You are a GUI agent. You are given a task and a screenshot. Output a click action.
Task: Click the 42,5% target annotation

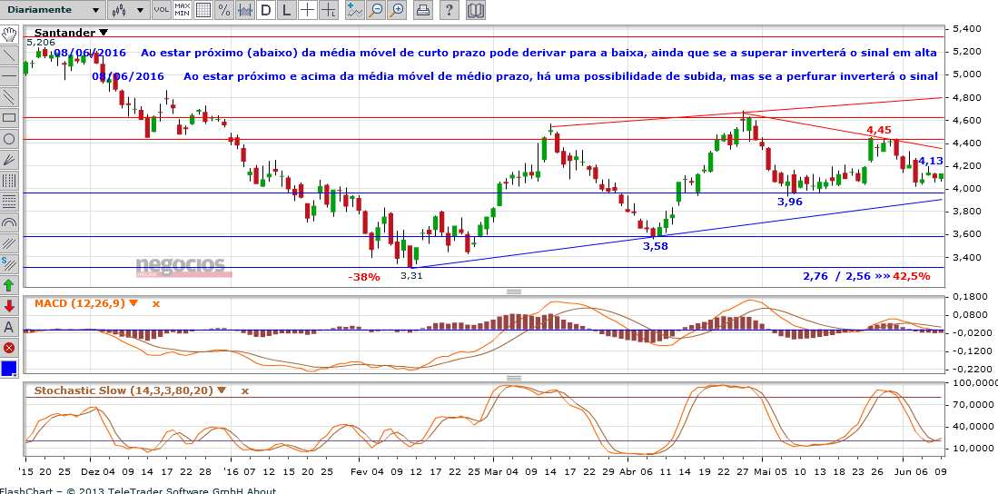tap(911, 276)
